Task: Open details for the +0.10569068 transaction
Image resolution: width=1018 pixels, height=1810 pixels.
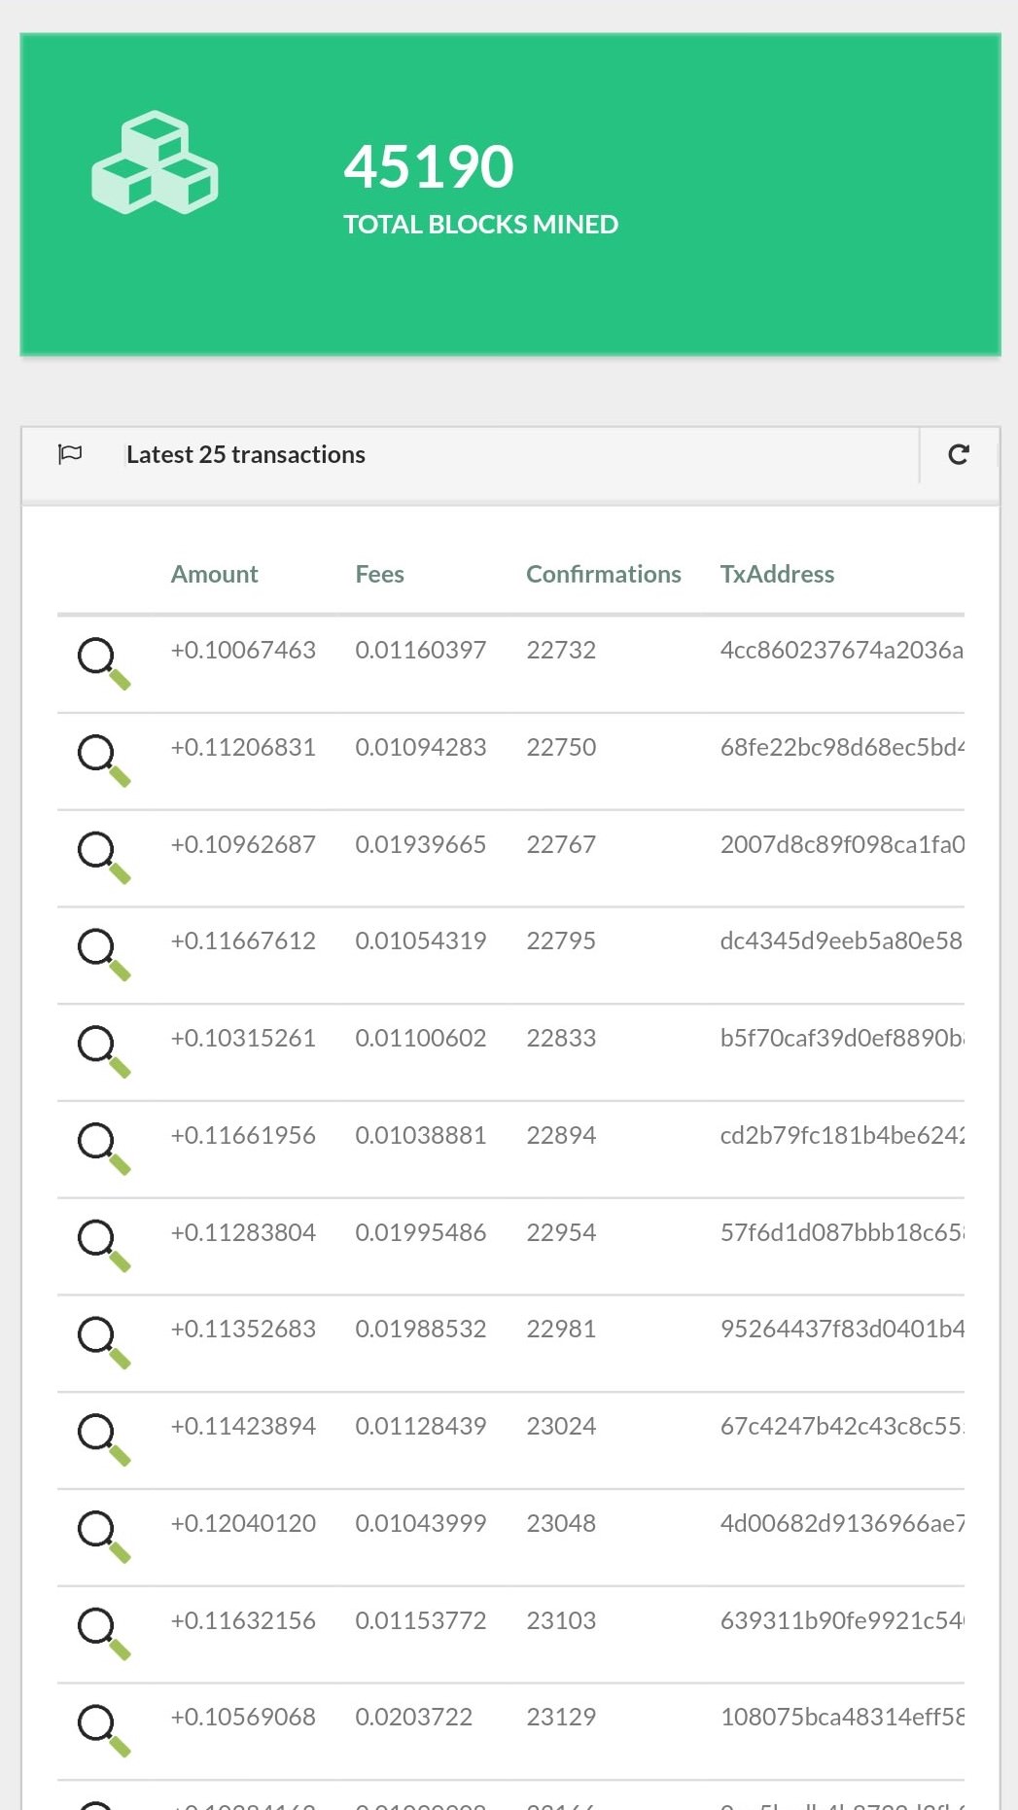Action: click(x=103, y=1729)
